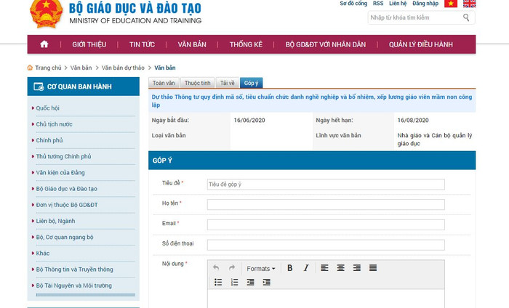Toggle italic formatting in editor
The image size is (509, 308).
pos(306,268)
